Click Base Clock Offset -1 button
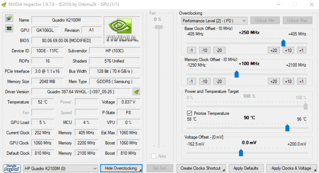Screen dimensions: 319x173 [191, 50]
